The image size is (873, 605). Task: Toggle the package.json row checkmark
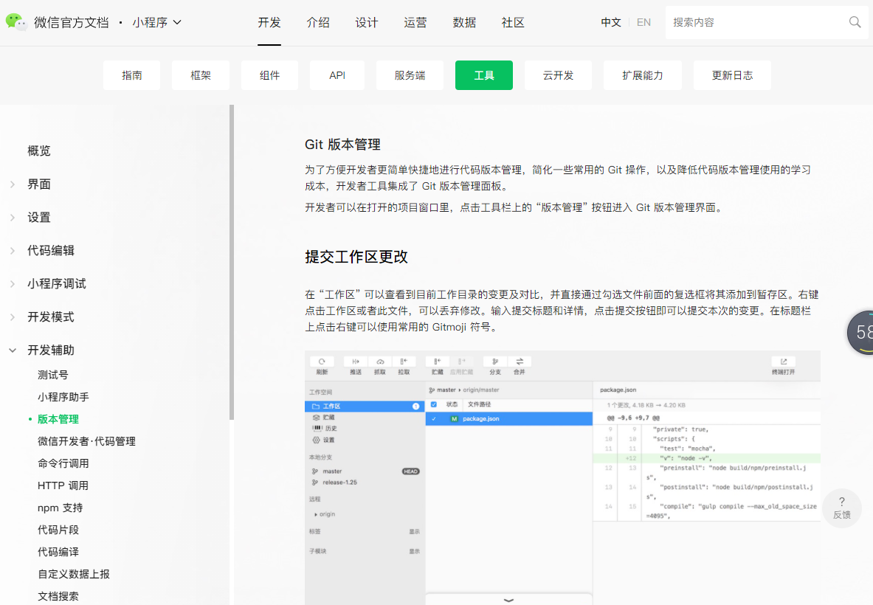pos(434,418)
